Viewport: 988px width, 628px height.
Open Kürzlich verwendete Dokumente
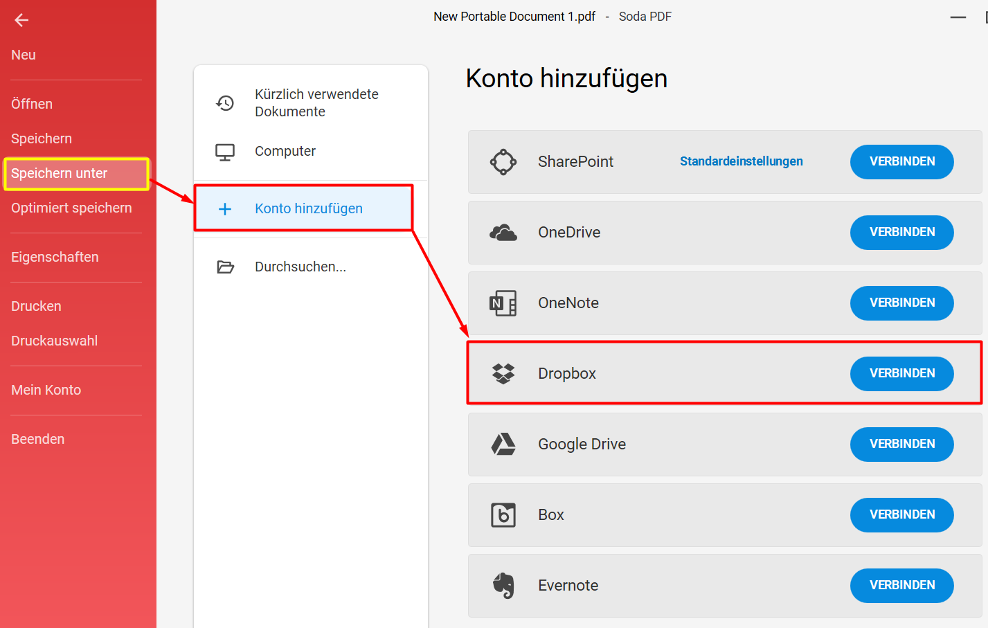tap(310, 103)
